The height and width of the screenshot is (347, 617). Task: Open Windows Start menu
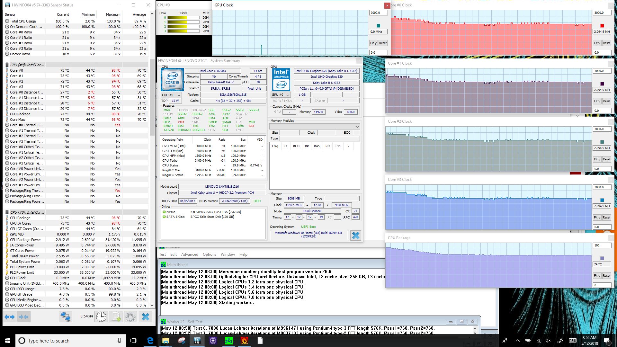[x=8, y=341]
